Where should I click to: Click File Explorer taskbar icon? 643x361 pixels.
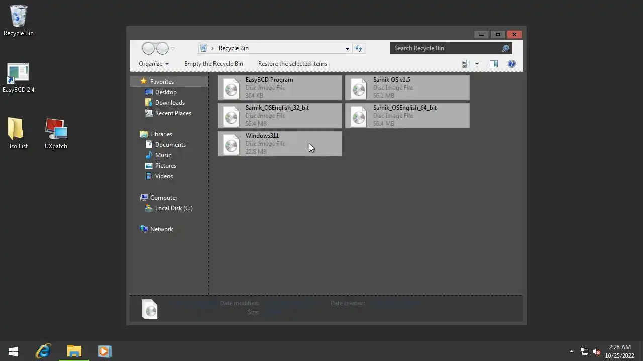coord(74,351)
